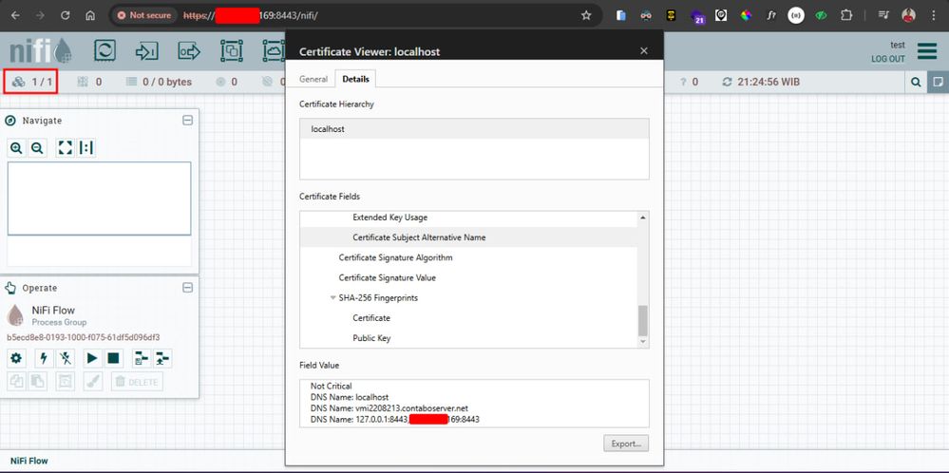Reload the page with browser refresh
The height and width of the screenshot is (473, 949).
pyautogui.click(x=66, y=16)
